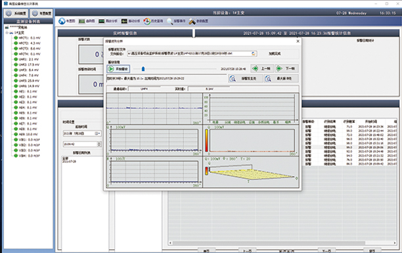Click the start time spinner arrows
This screenshot has width=402, height=253.
click(x=99, y=144)
